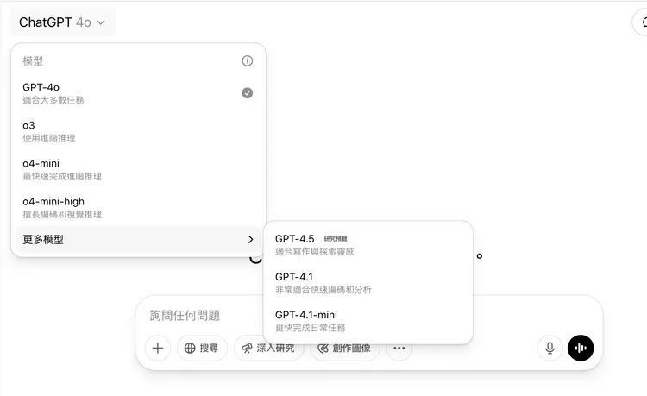Image resolution: width=647 pixels, height=396 pixels.
Task: Open the three-dots more tools menu
Action: (x=399, y=349)
